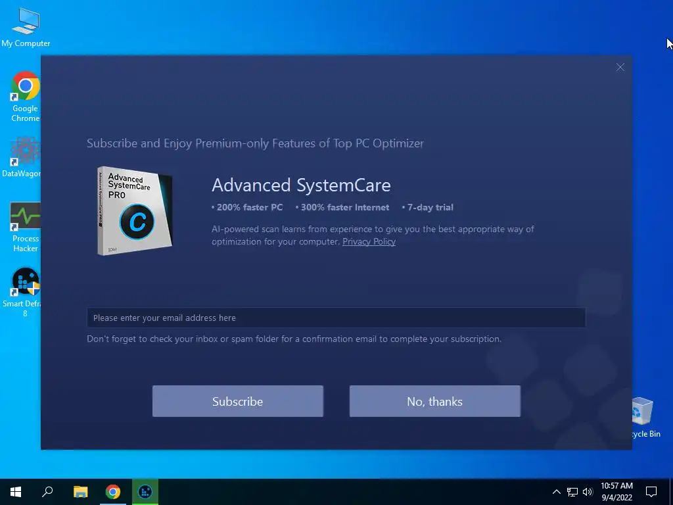Image resolution: width=673 pixels, height=505 pixels.
Task: Open the Windows Start menu
Action: coord(16,492)
